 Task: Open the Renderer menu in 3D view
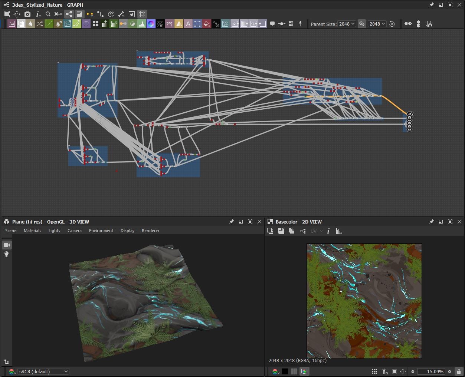pos(150,231)
